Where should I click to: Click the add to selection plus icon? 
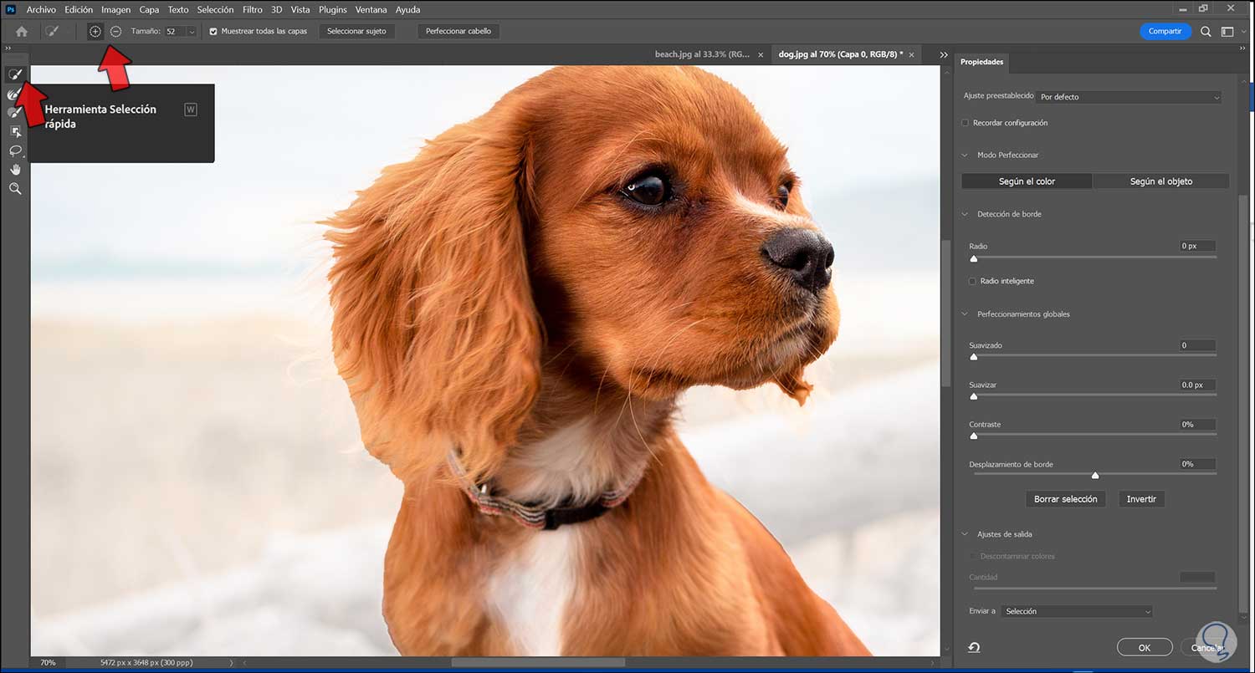point(95,31)
